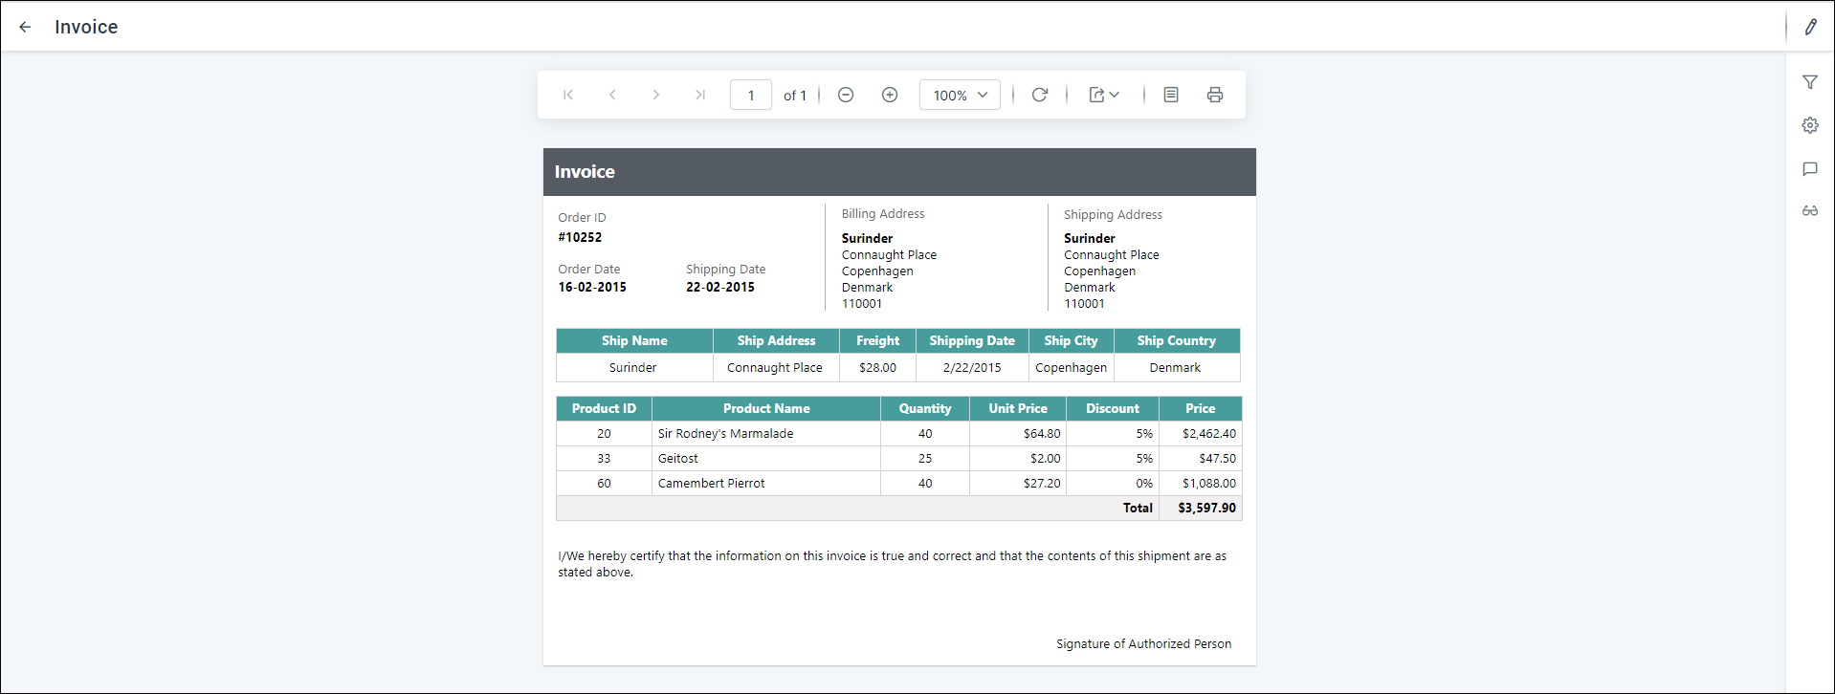Click the glasses view icon in sidebar
This screenshot has height=694, width=1835.
click(x=1810, y=210)
